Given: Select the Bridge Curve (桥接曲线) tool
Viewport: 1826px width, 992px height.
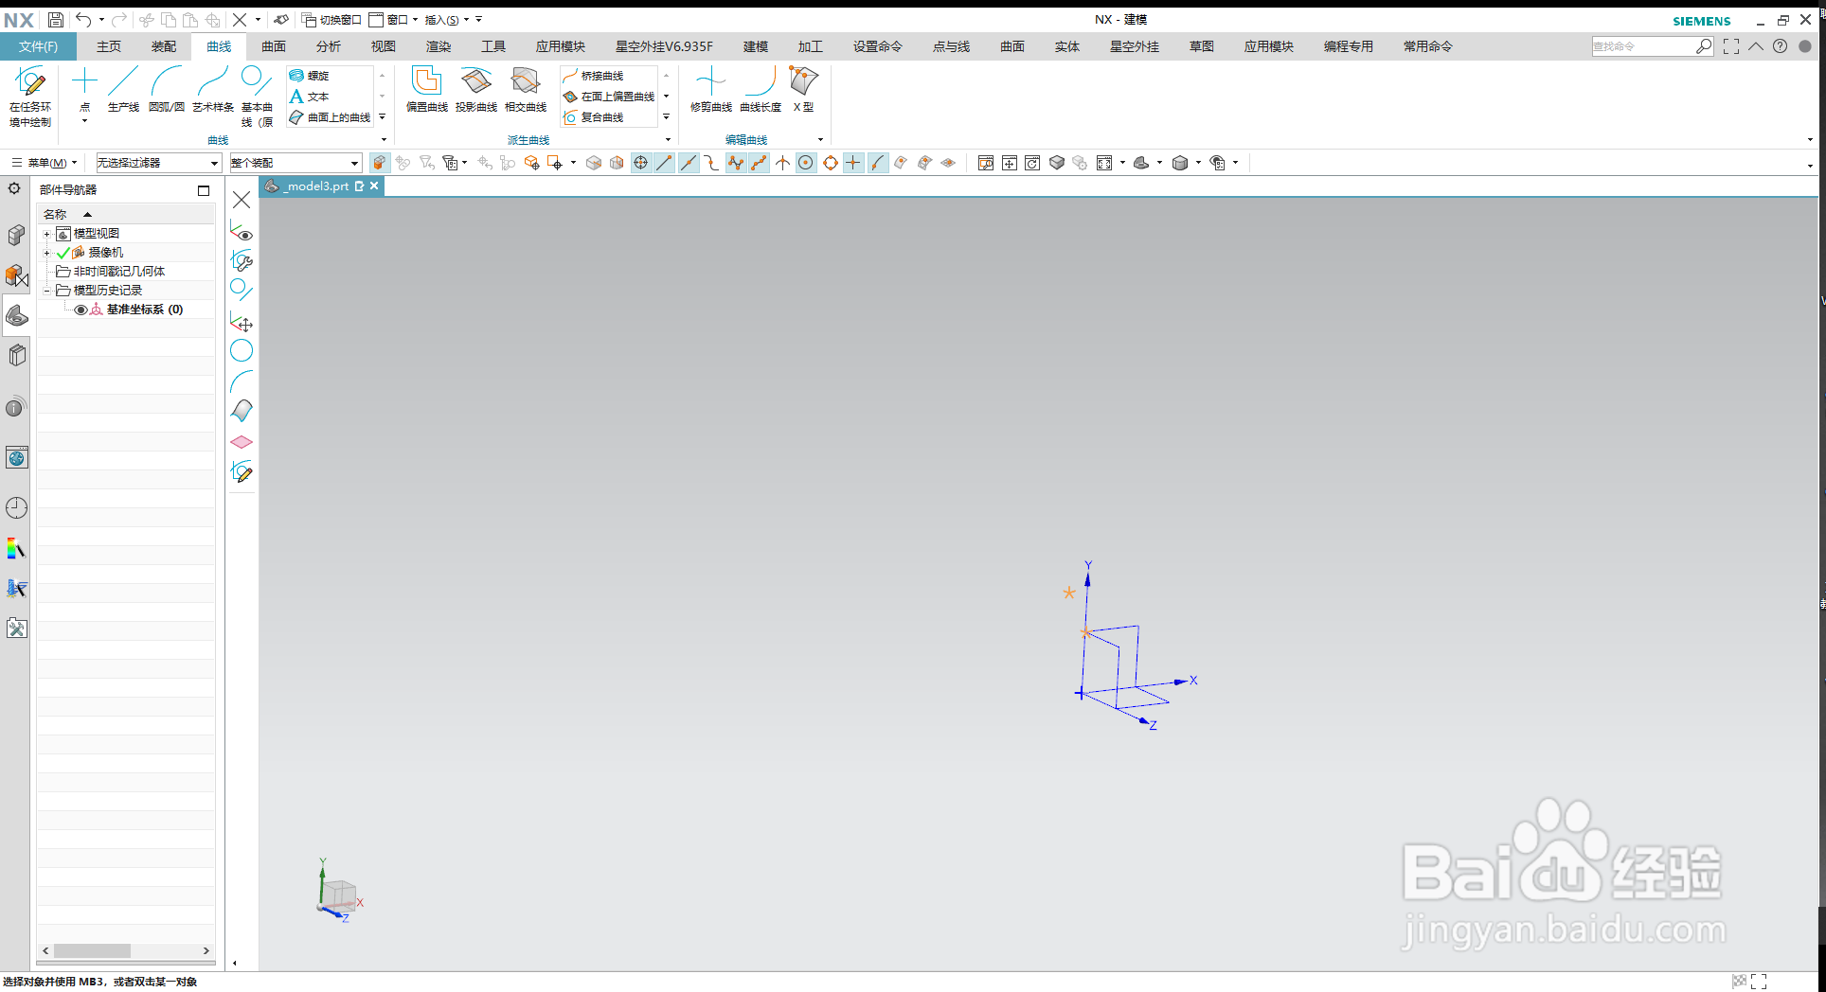Looking at the screenshot, I should click(594, 76).
